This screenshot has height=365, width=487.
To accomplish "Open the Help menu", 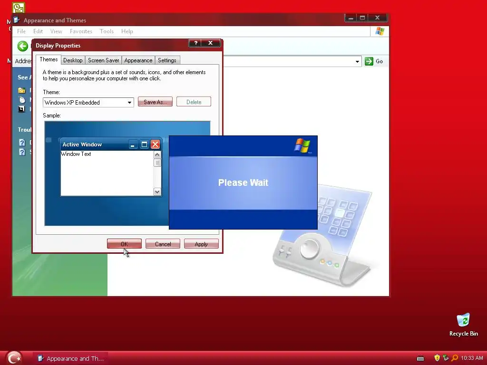I will click(127, 31).
